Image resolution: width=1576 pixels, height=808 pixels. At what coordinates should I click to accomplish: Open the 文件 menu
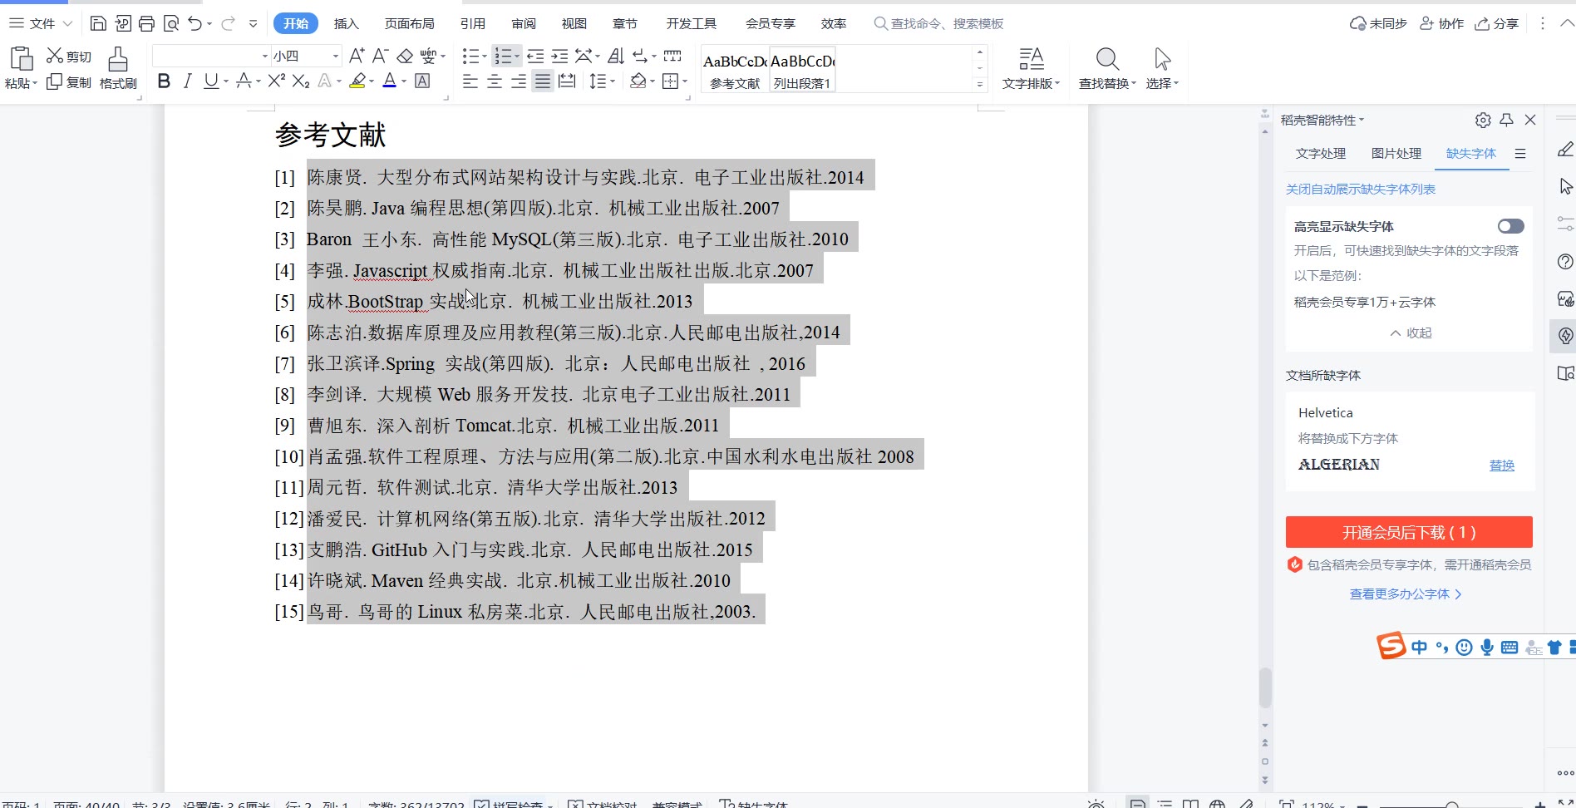pos(42,23)
